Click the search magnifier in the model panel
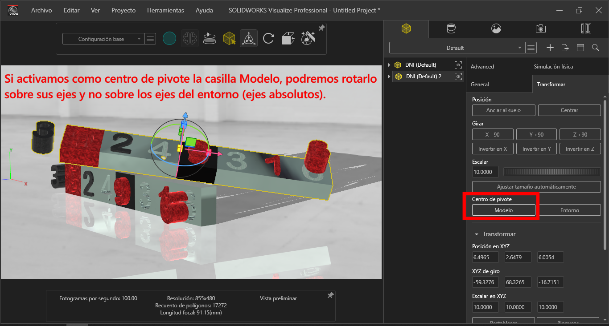609x326 pixels. [x=595, y=48]
